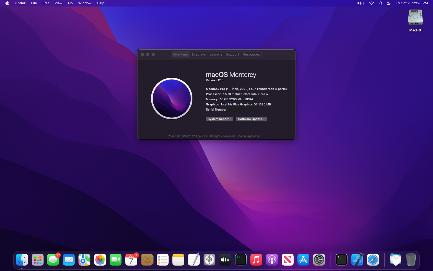Open Launchpad
Viewport: 433px width, 271px height.
pos(37,260)
